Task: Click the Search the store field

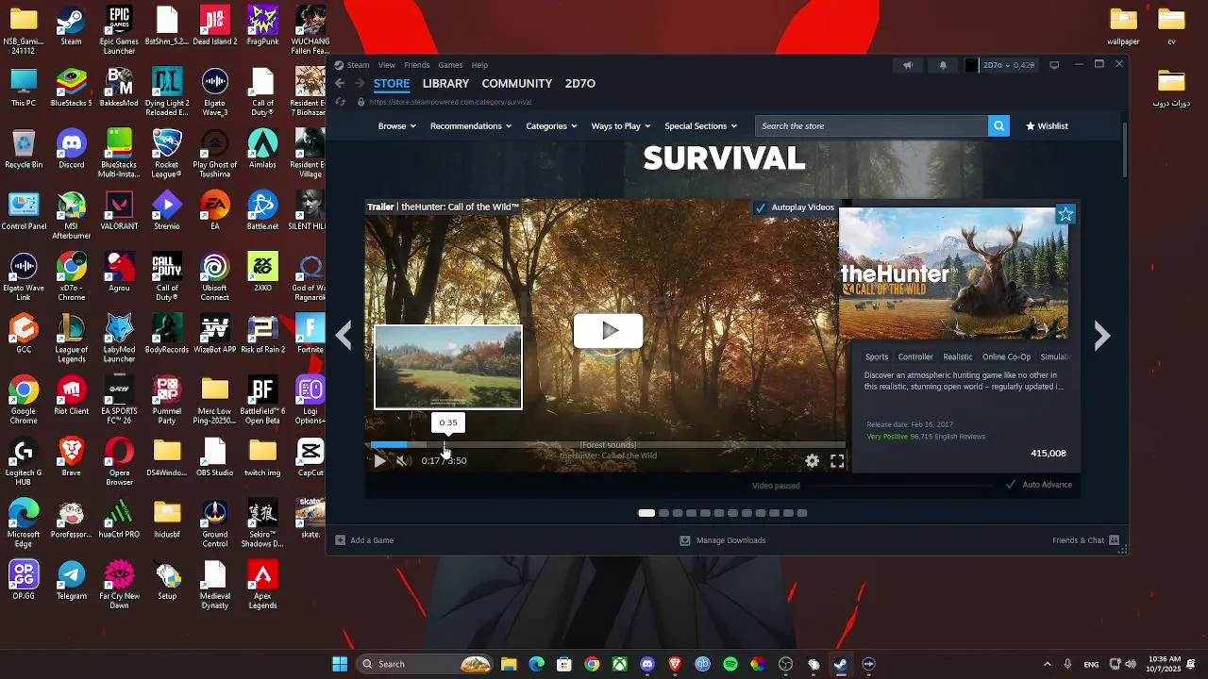Action: pos(871,125)
